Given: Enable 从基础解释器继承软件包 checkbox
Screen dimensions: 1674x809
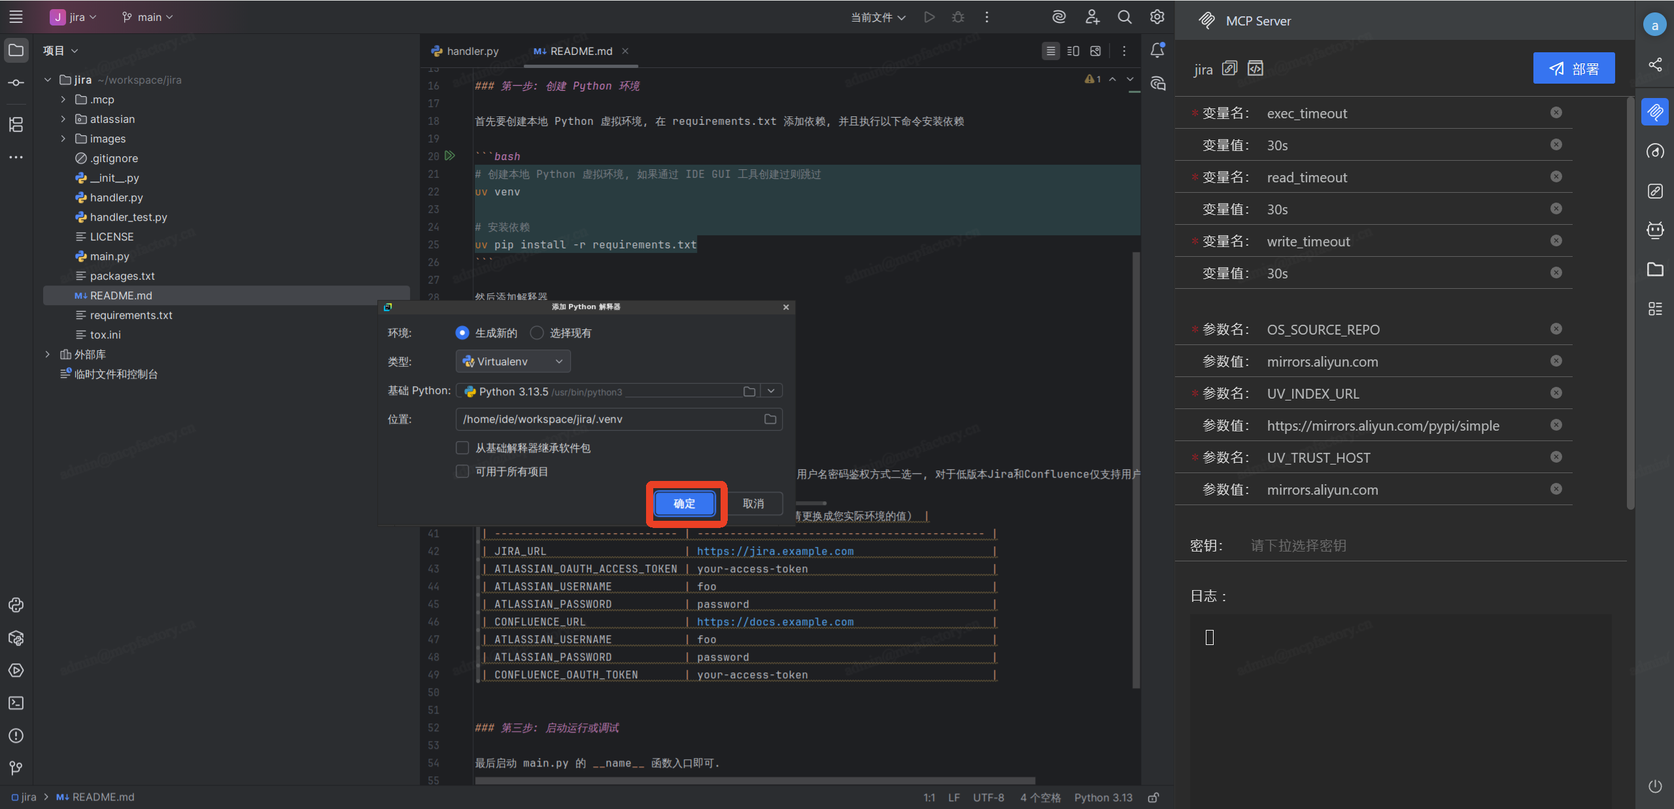Looking at the screenshot, I should [x=462, y=448].
